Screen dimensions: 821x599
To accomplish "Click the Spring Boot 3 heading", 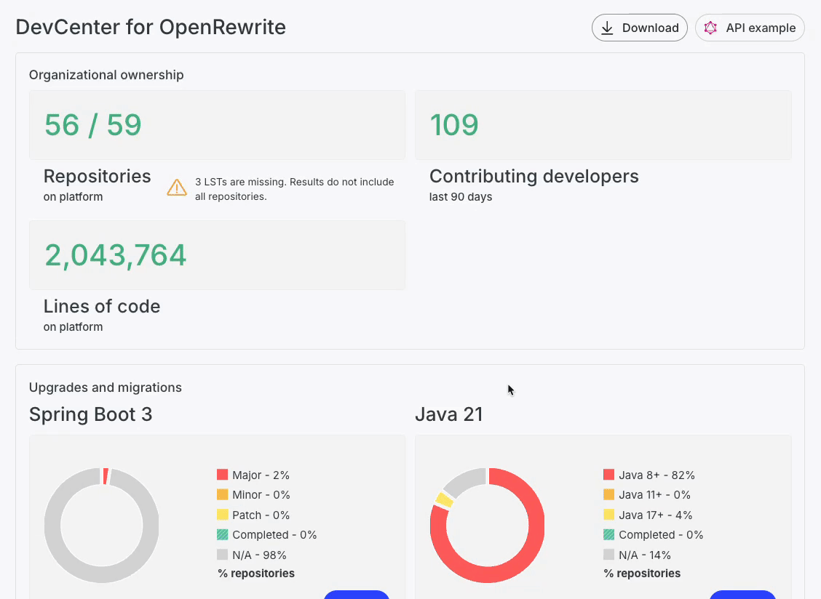I will point(90,414).
